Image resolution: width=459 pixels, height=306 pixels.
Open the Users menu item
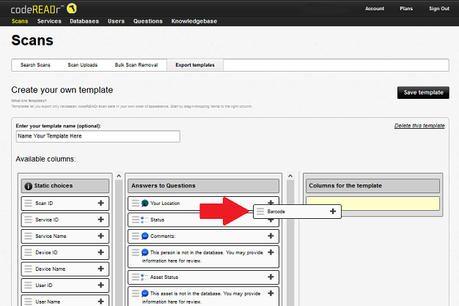tap(116, 21)
